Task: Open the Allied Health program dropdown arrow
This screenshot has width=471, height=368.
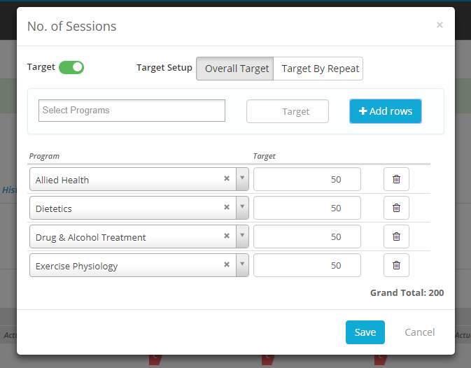Action: 242,179
